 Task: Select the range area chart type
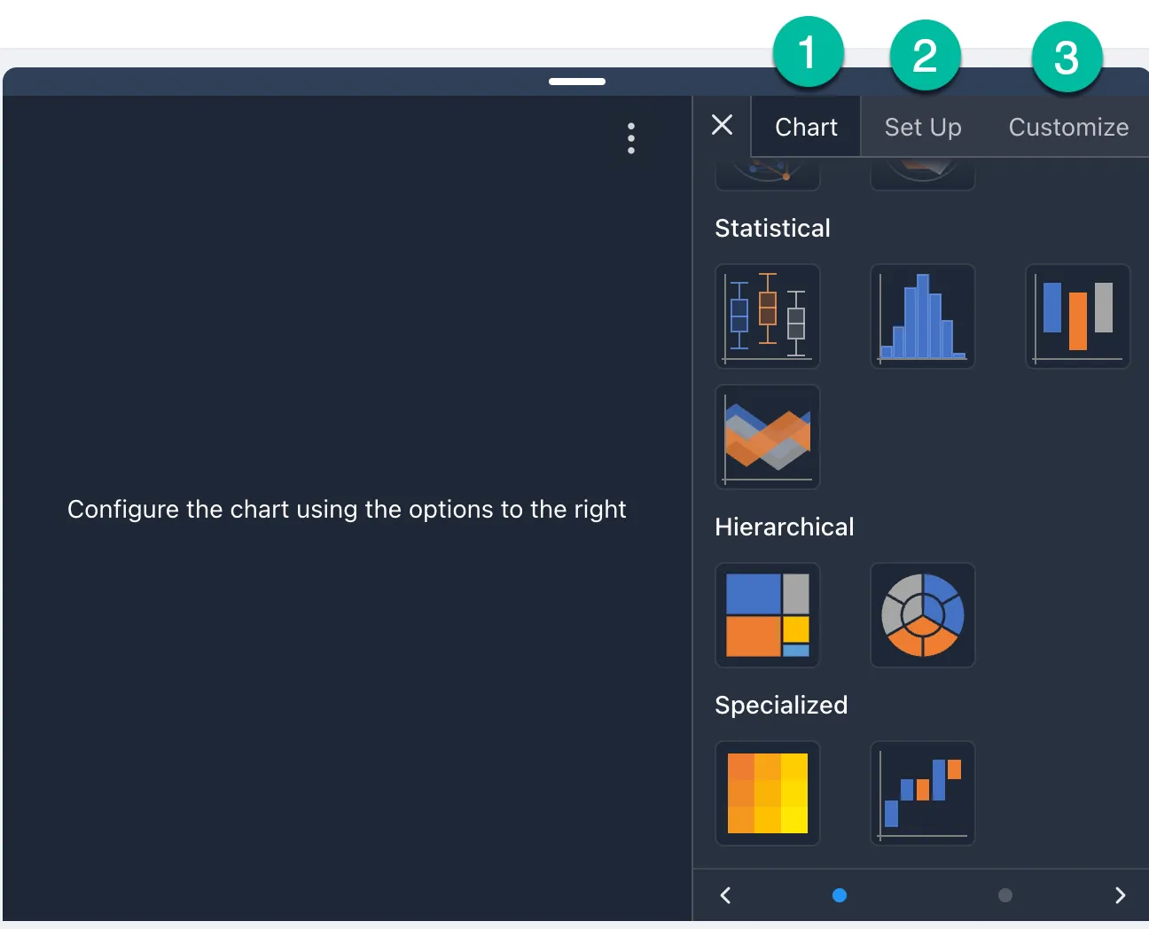click(768, 437)
